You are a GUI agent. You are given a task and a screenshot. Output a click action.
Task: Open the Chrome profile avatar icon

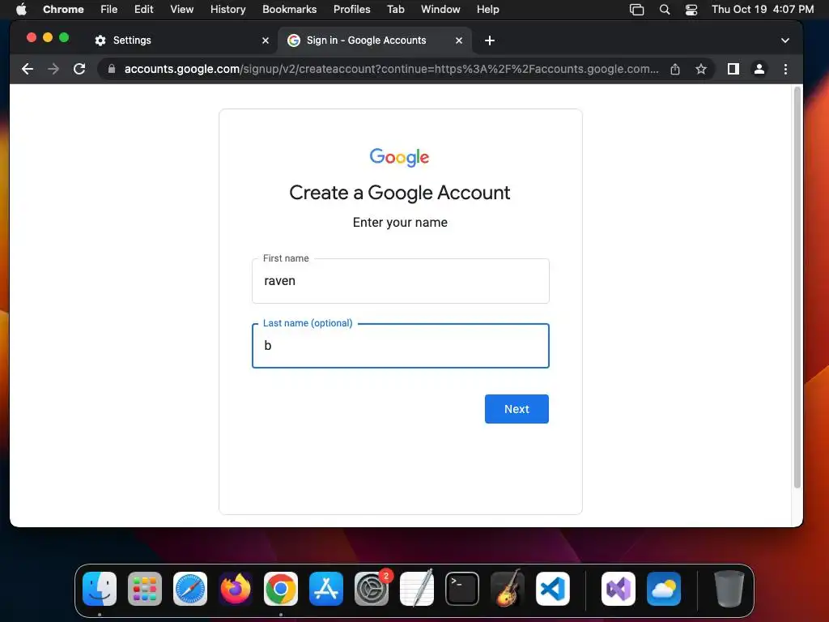(x=759, y=69)
